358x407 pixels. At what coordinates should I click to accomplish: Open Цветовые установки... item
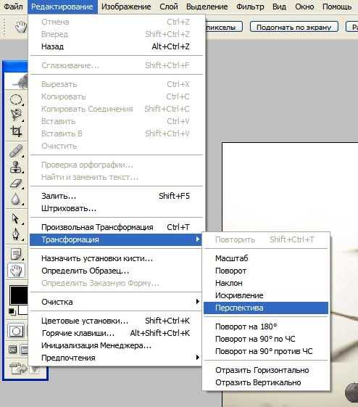tap(116, 321)
